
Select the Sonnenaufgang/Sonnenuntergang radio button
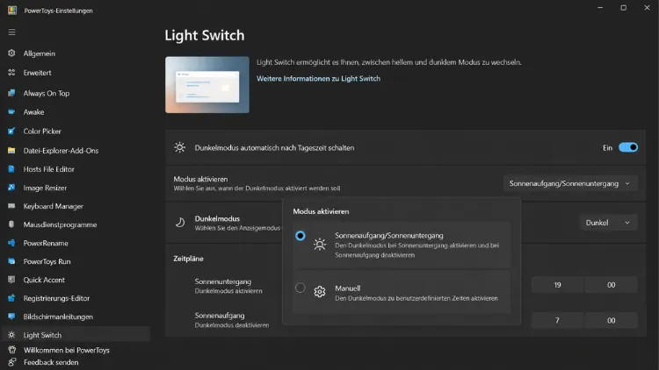[x=301, y=236]
